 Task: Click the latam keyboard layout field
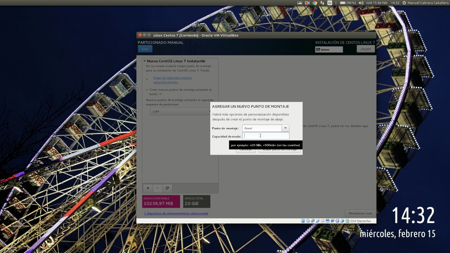click(x=329, y=50)
